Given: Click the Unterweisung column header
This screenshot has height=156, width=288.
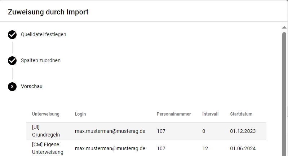Looking at the screenshot, I should point(46,114).
